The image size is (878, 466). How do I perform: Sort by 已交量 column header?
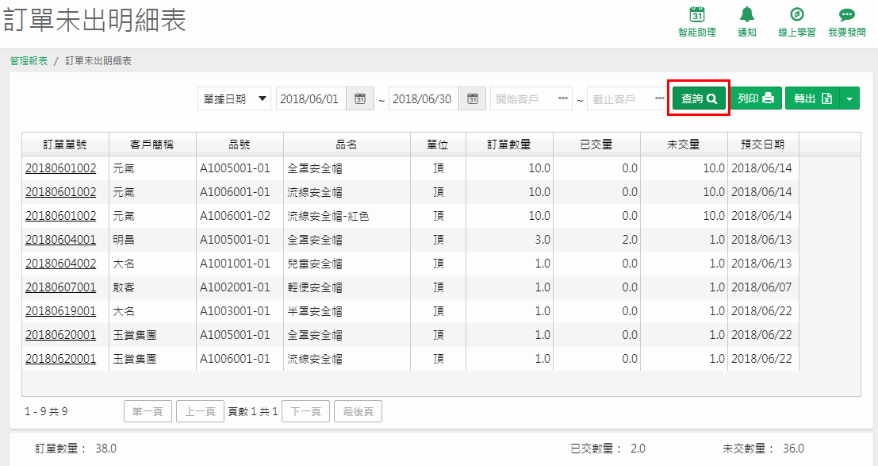coord(596,144)
